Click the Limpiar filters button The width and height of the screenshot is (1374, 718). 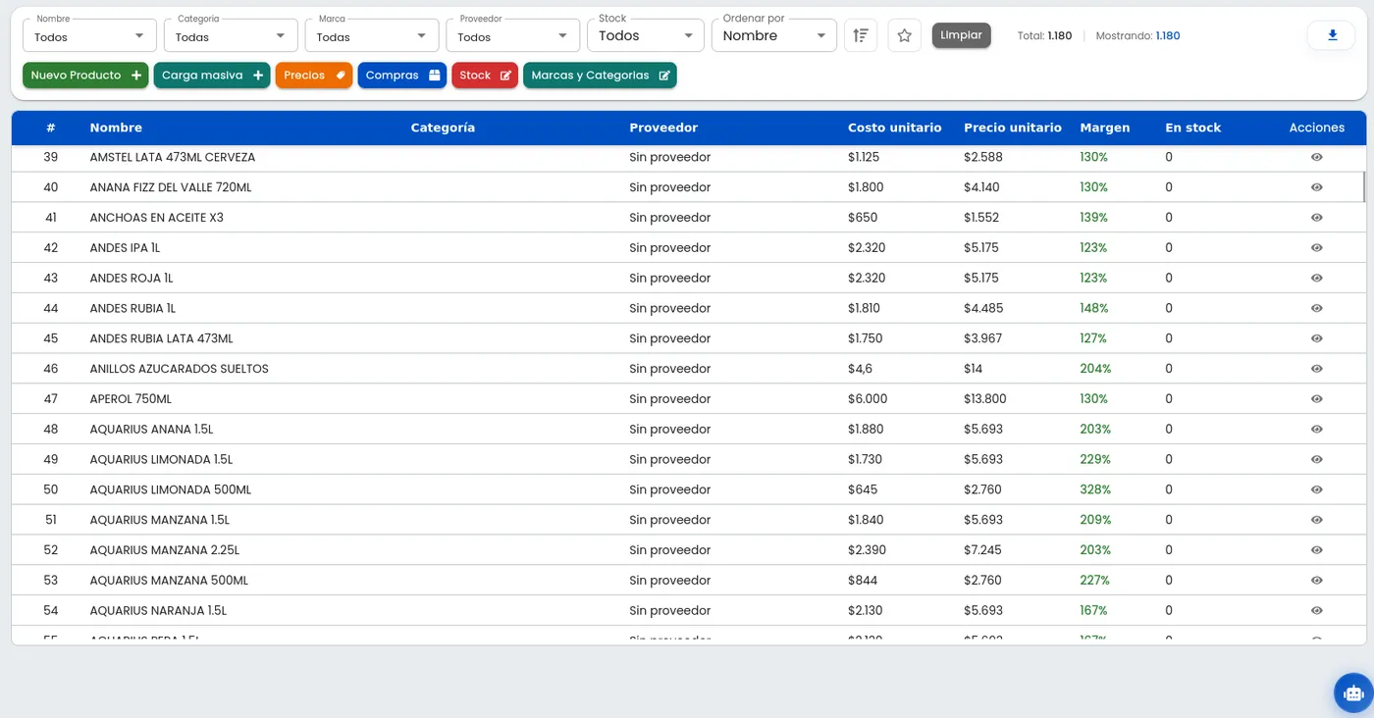point(961,35)
